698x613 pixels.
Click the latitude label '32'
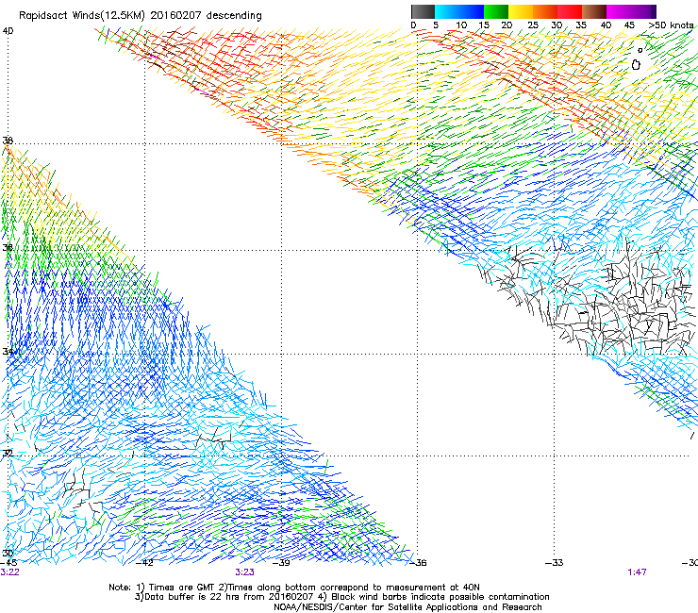(8, 454)
